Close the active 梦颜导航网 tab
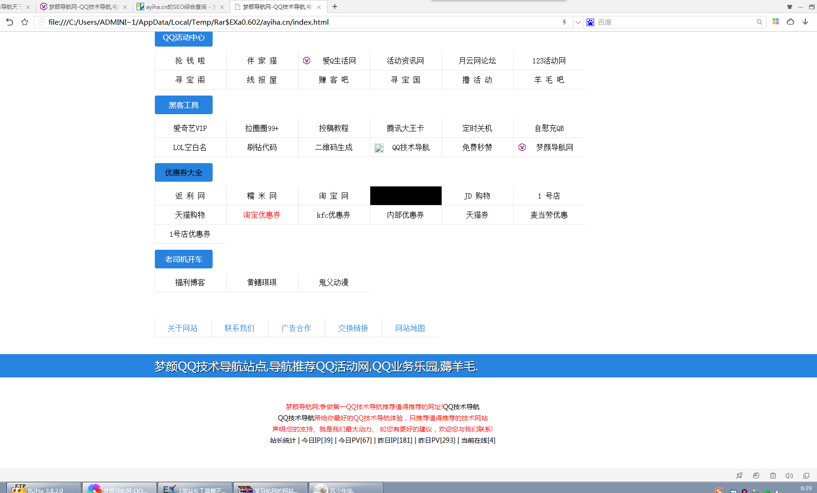This screenshot has width=817, height=493. click(x=319, y=7)
